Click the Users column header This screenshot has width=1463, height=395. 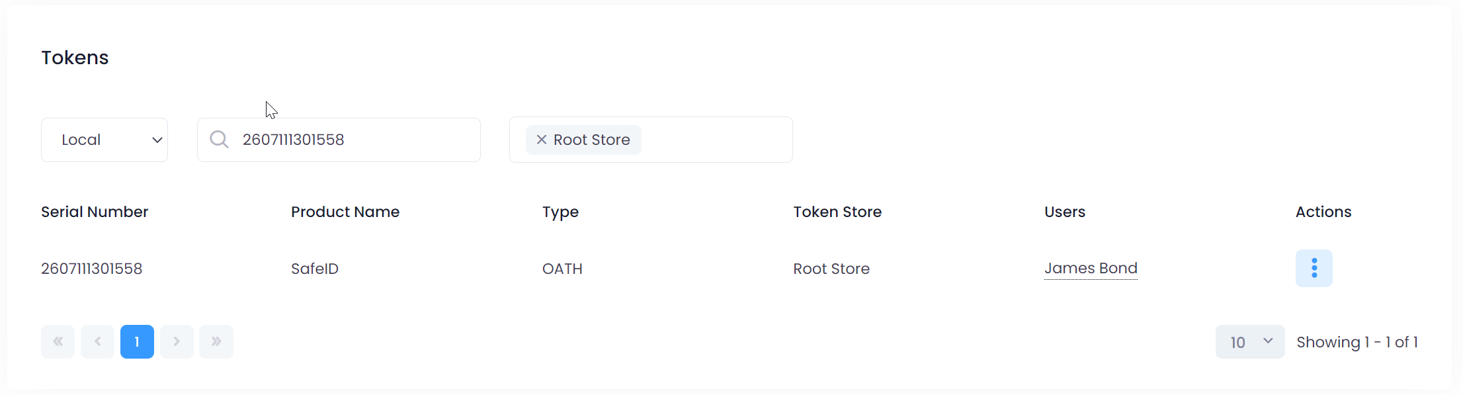coord(1065,212)
